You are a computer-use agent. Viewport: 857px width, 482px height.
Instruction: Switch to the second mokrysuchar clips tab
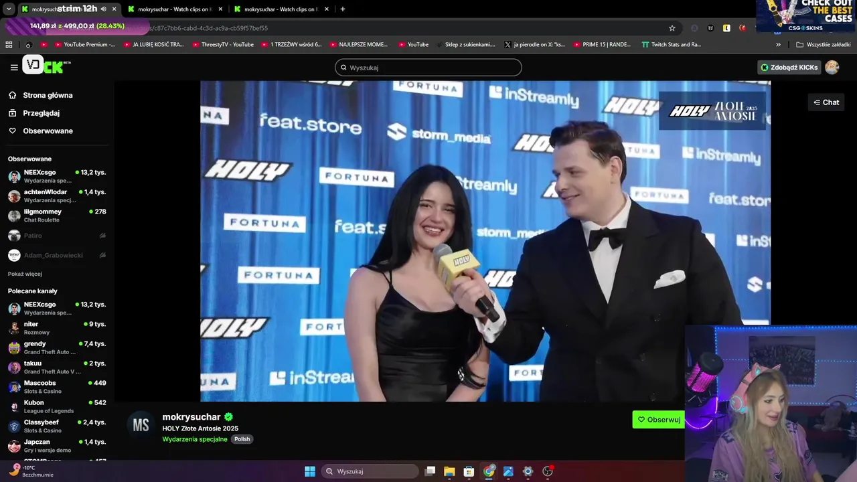click(x=175, y=9)
